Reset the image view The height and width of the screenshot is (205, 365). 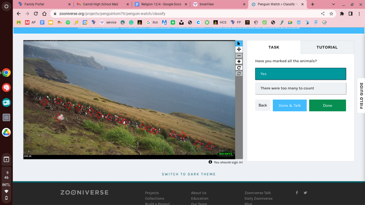click(239, 74)
